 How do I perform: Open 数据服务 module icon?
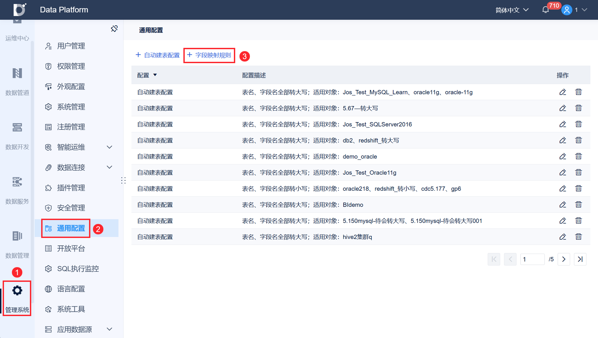[x=17, y=182]
